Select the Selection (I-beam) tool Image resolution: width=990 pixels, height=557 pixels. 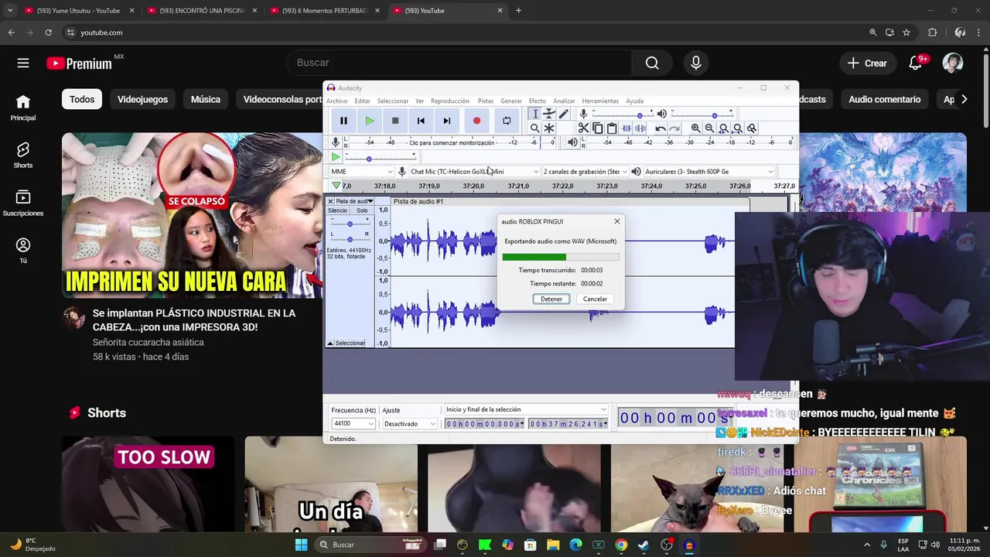click(x=534, y=114)
